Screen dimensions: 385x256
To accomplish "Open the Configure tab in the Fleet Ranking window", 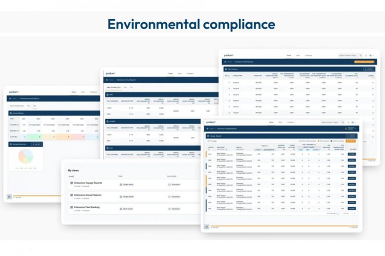I will [x=308, y=55].
